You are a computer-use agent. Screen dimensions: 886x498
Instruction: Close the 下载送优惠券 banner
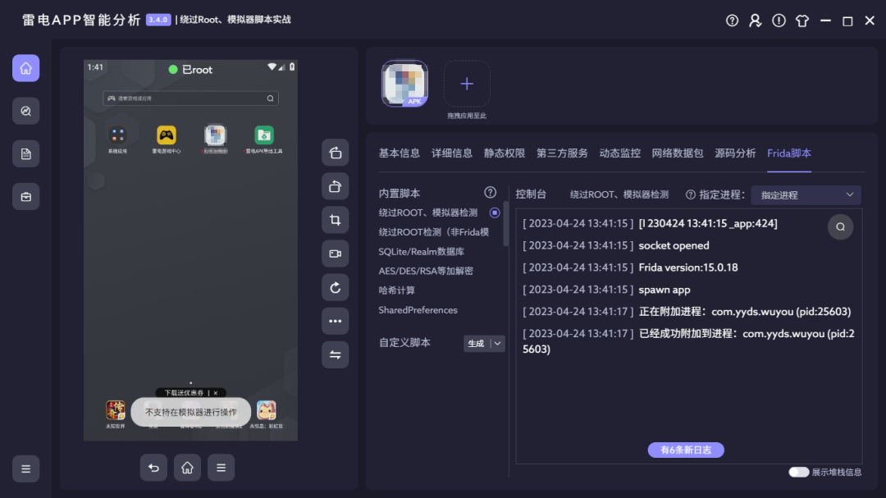click(215, 393)
